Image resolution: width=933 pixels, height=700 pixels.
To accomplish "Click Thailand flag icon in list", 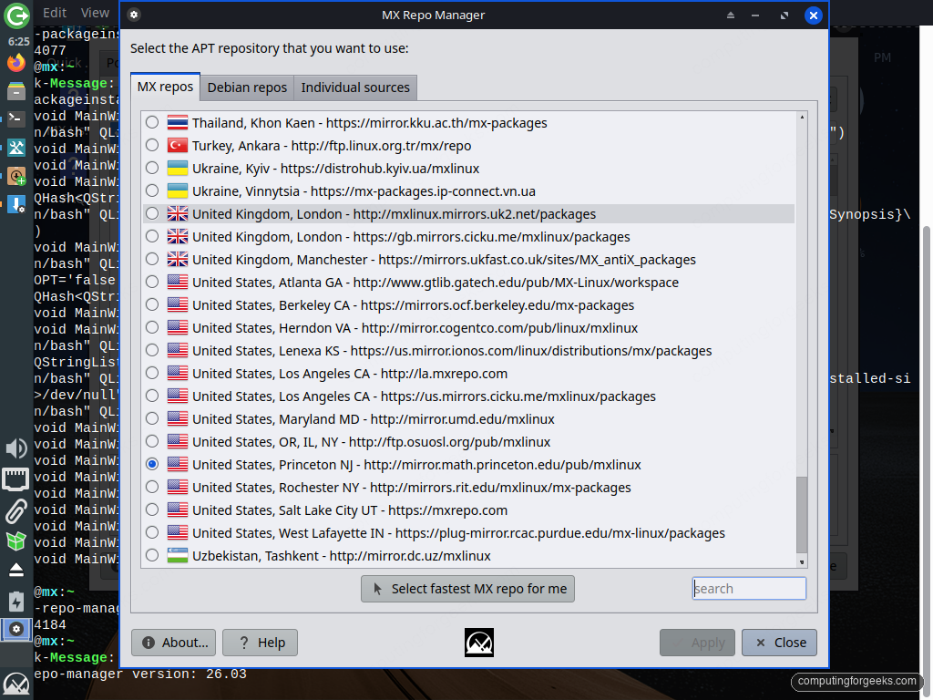I will (178, 123).
